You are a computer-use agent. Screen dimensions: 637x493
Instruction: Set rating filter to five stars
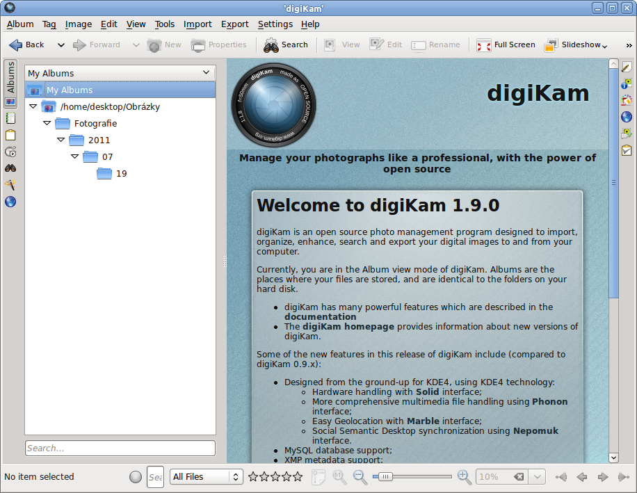298,477
